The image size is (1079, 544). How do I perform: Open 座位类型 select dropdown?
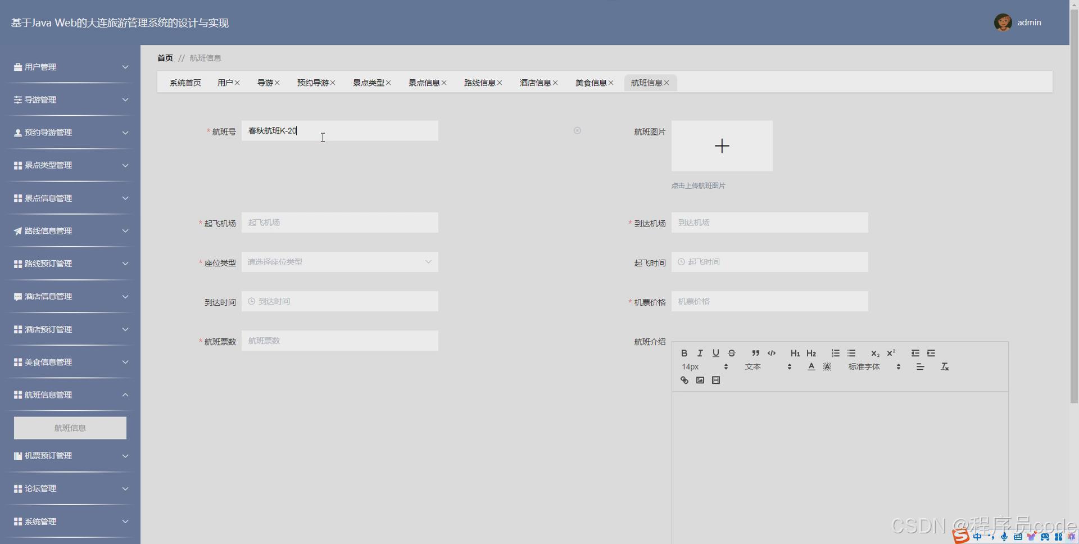(339, 262)
